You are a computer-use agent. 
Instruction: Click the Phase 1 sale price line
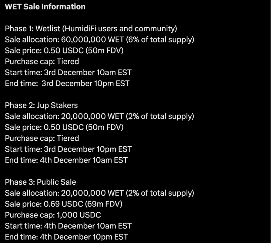tap(64, 51)
